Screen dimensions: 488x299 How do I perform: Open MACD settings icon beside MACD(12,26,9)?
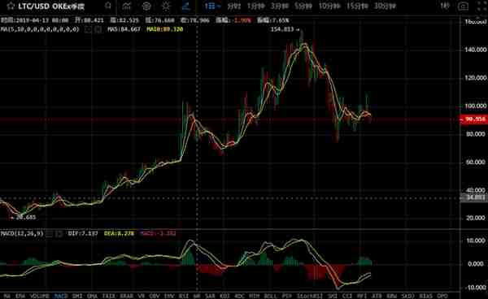[49, 233]
